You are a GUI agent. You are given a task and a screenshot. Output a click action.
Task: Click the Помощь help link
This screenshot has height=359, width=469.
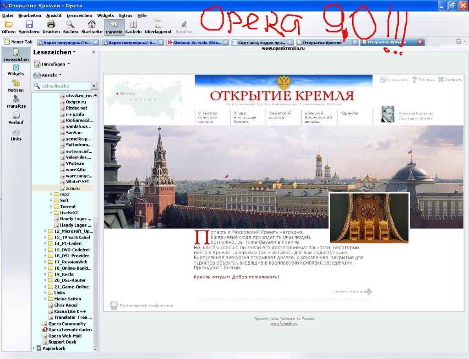click(423, 80)
